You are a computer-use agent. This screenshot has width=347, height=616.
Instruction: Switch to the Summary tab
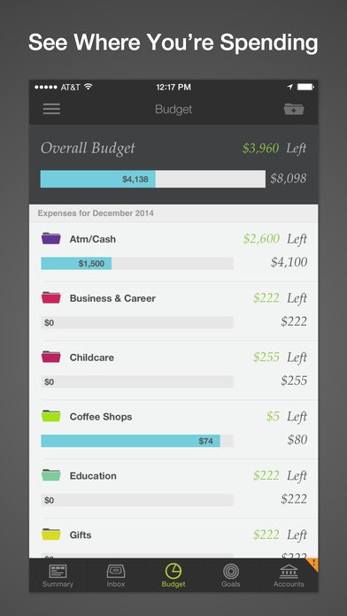pos(58,575)
